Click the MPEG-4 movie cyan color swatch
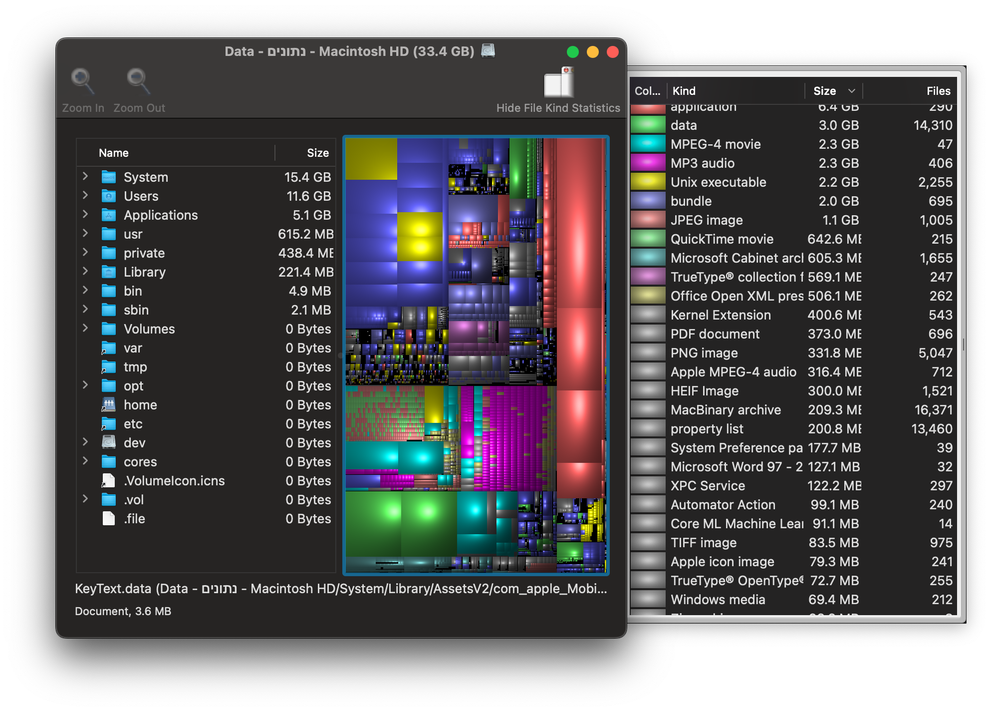Screen dimensions: 989x712 coord(648,144)
